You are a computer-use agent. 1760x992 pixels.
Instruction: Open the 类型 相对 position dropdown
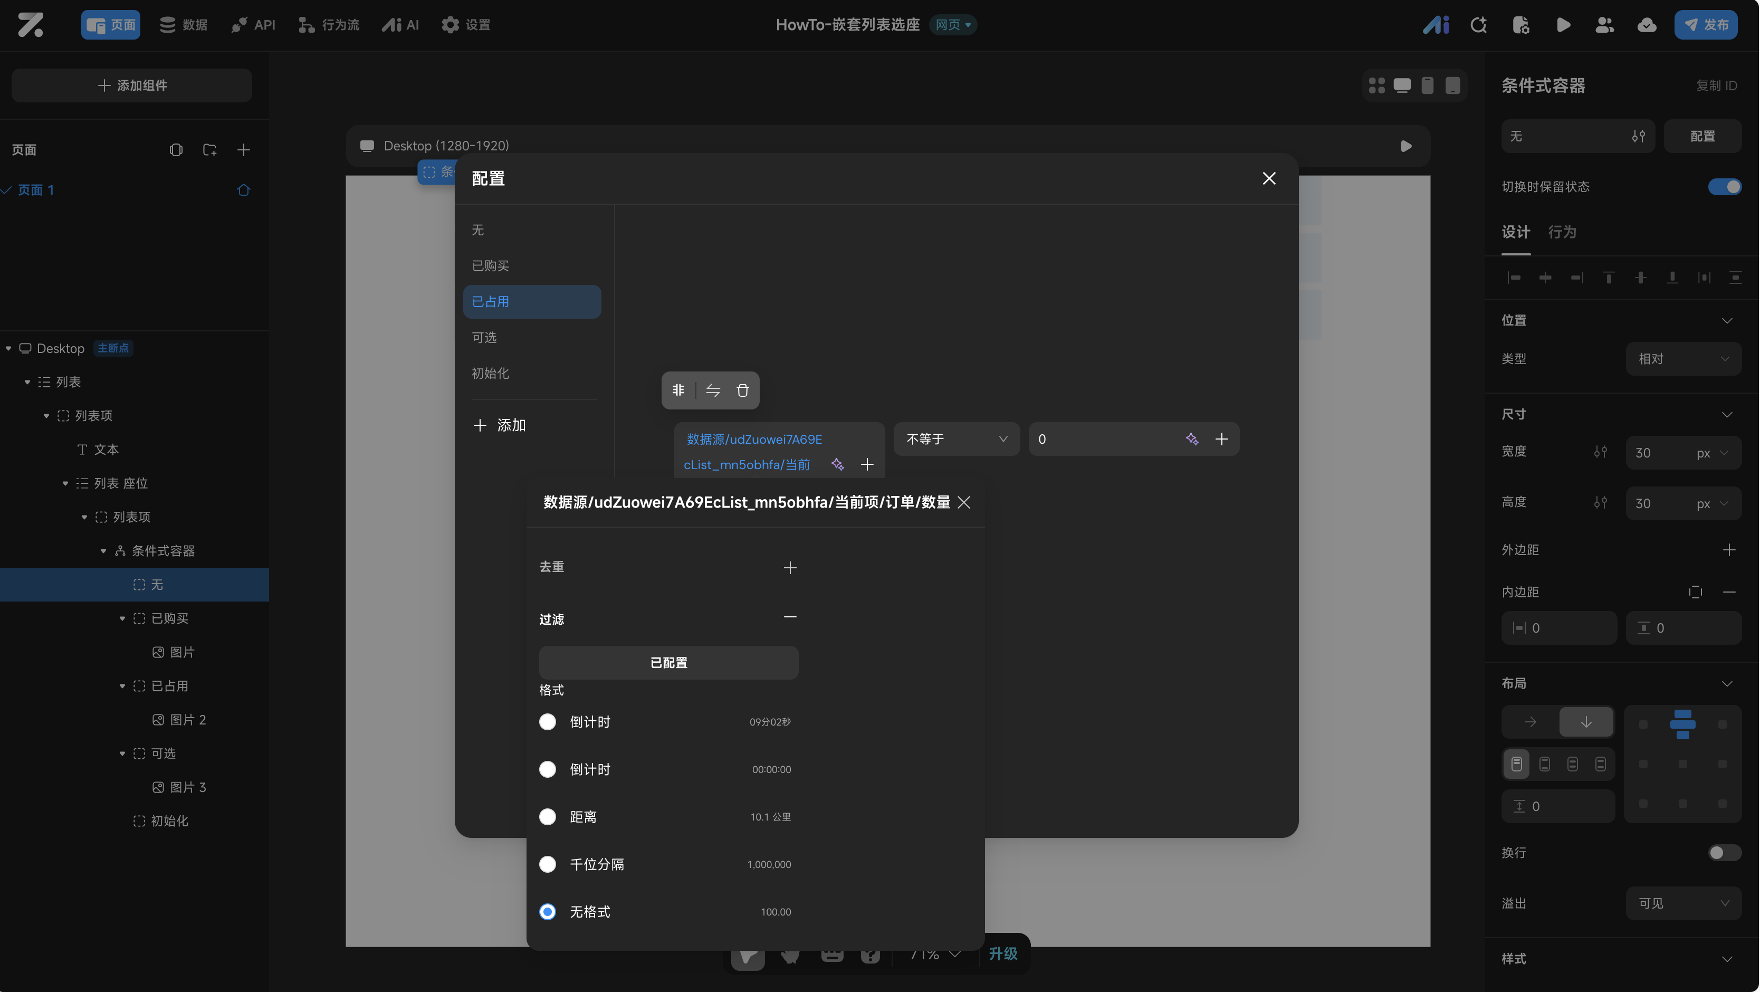[x=1683, y=359]
